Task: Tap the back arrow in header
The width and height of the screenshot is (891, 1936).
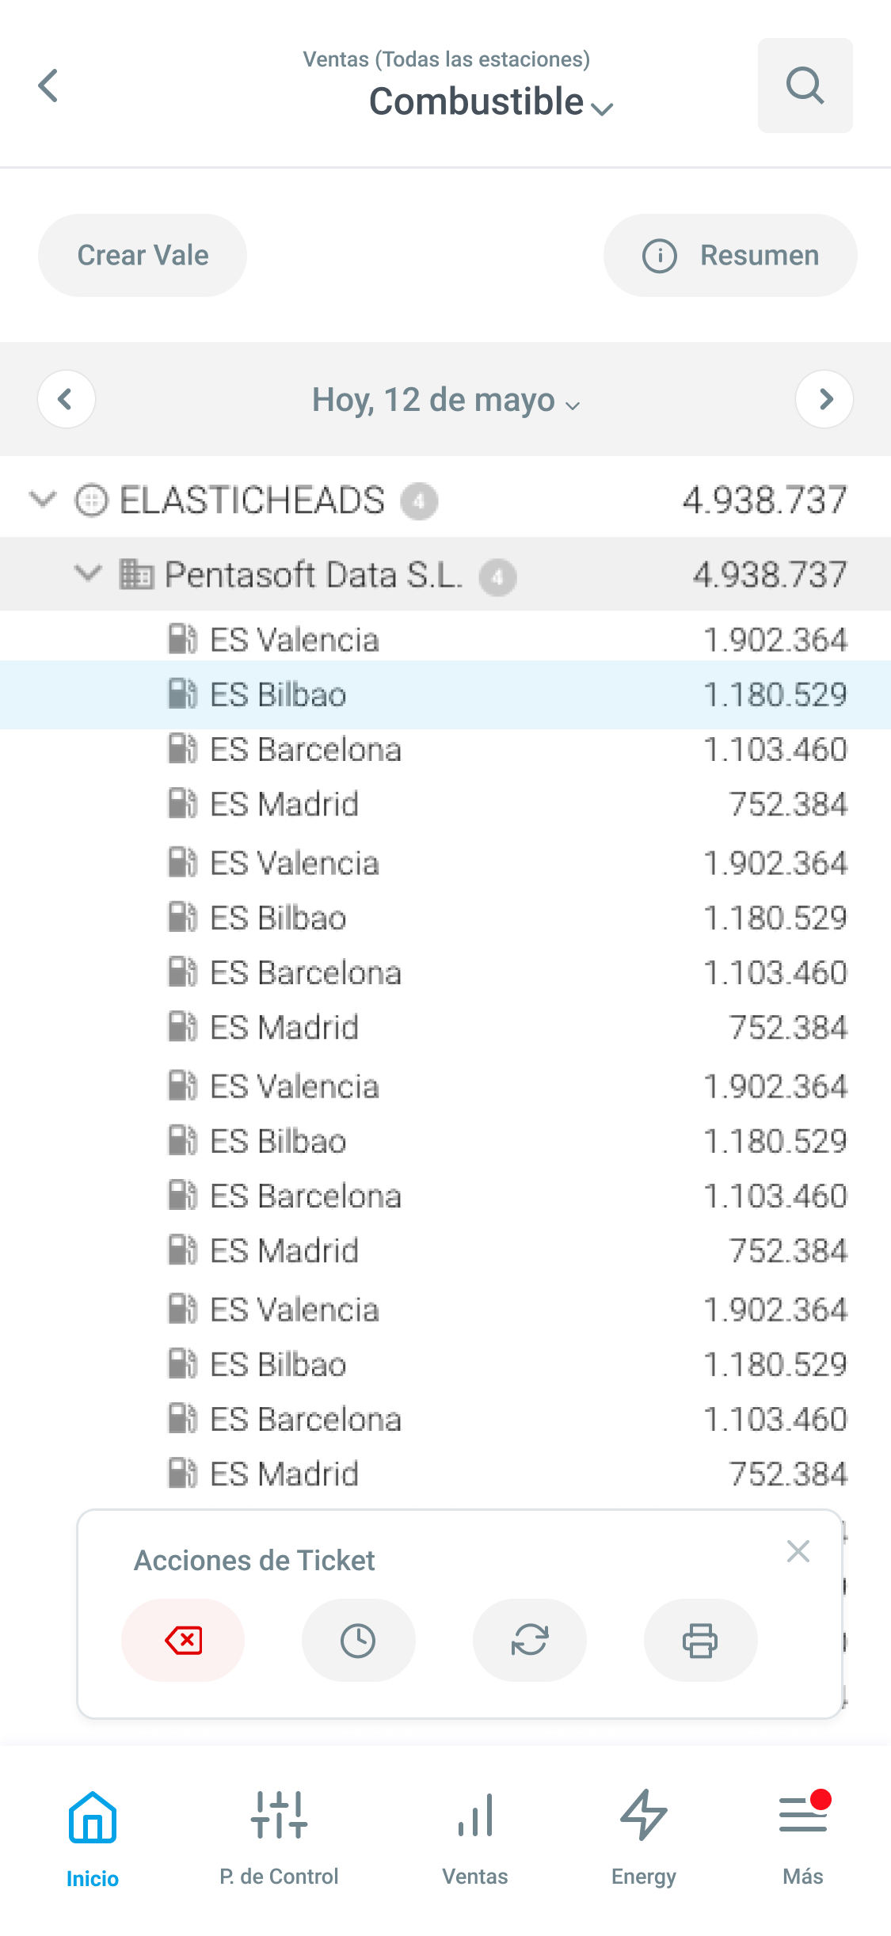Action: coord(48,86)
